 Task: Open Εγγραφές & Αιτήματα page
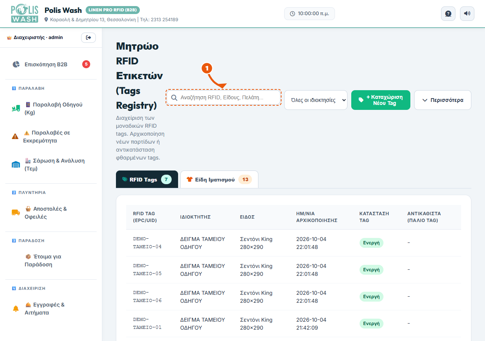click(x=51, y=309)
